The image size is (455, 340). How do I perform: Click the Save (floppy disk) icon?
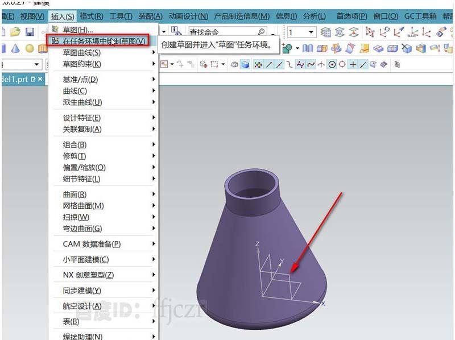pos(30,32)
